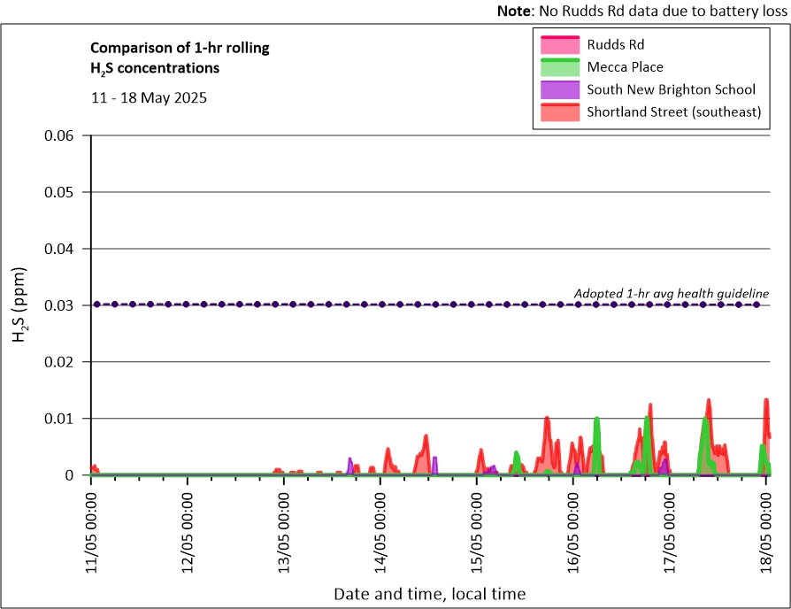Viewport: 791px width, 609px height.
Task: Select the Shortland Street (southeast) legend label
Action: click(673, 112)
